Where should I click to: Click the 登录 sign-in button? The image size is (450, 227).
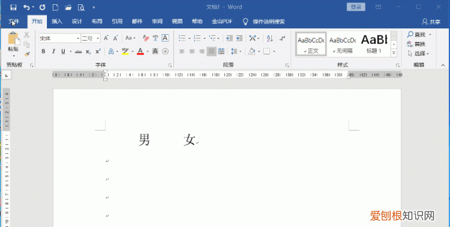point(356,7)
